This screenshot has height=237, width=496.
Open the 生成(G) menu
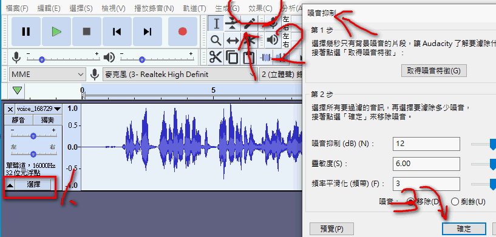[227, 8]
